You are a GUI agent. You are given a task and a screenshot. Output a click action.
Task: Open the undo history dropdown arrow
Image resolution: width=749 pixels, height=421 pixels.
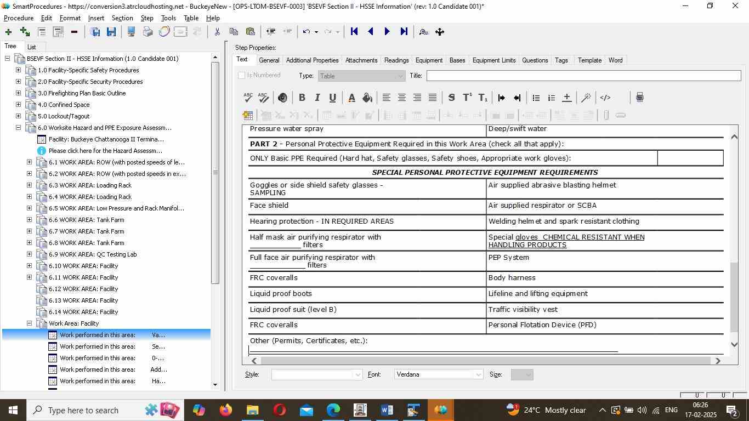[316, 32]
